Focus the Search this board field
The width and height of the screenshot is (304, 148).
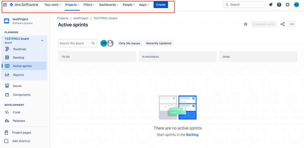click(77, 43)
